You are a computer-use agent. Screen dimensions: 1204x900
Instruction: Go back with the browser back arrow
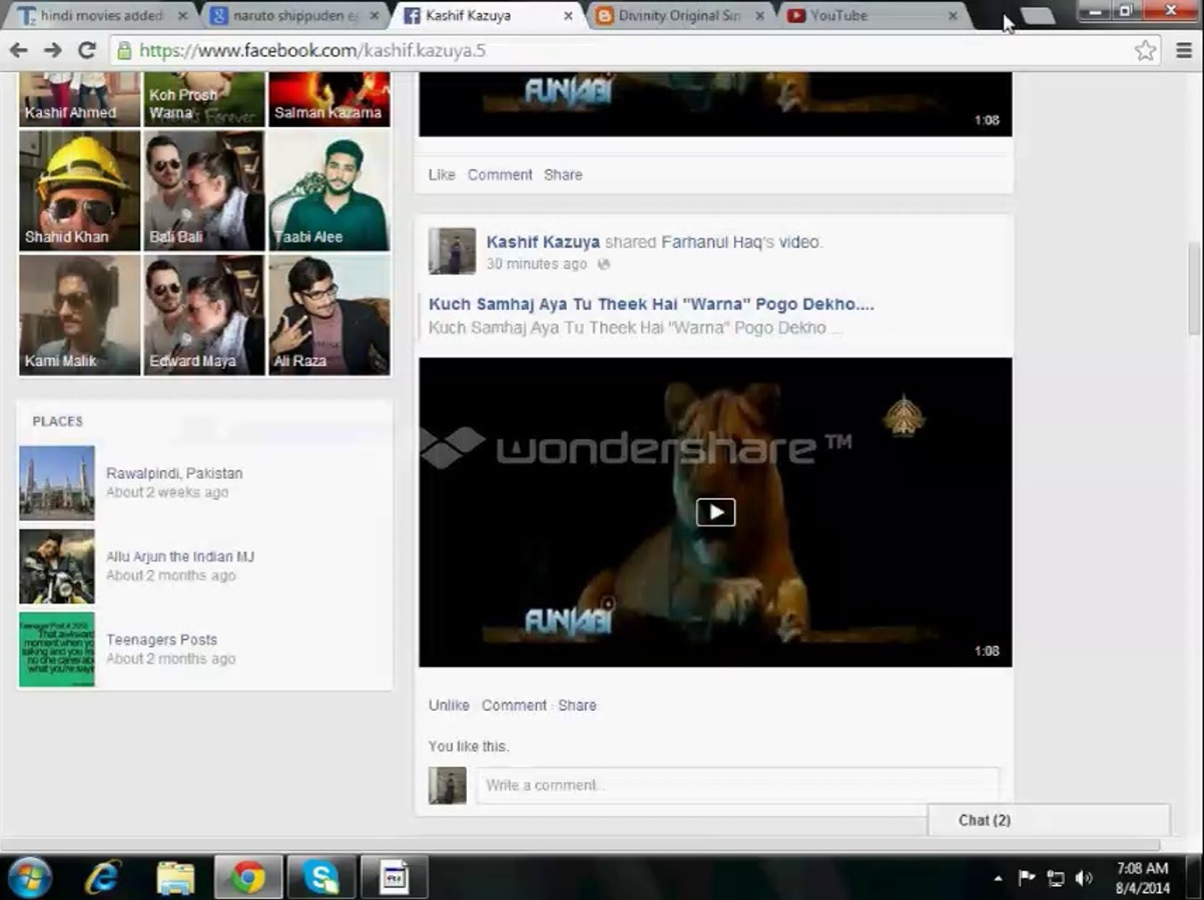[18, 51]
